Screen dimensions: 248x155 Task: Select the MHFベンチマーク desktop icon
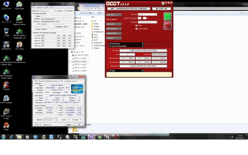tap(6, 114)
